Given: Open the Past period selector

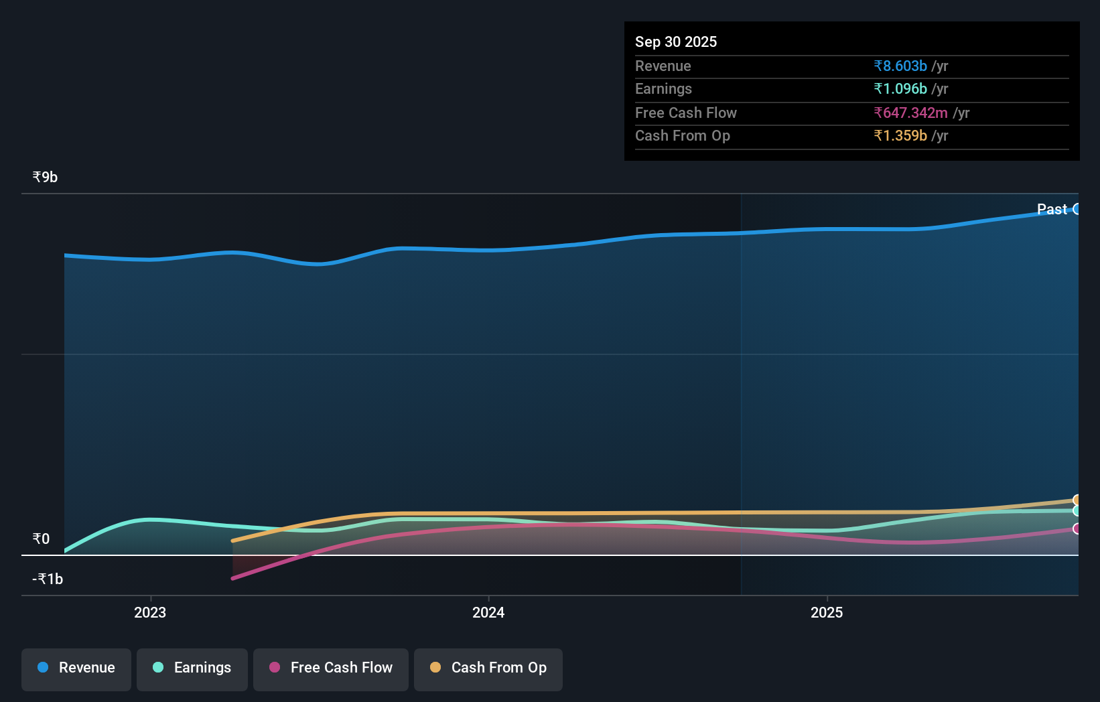Looking at the screenshot, I should (x=1052, y=210).
